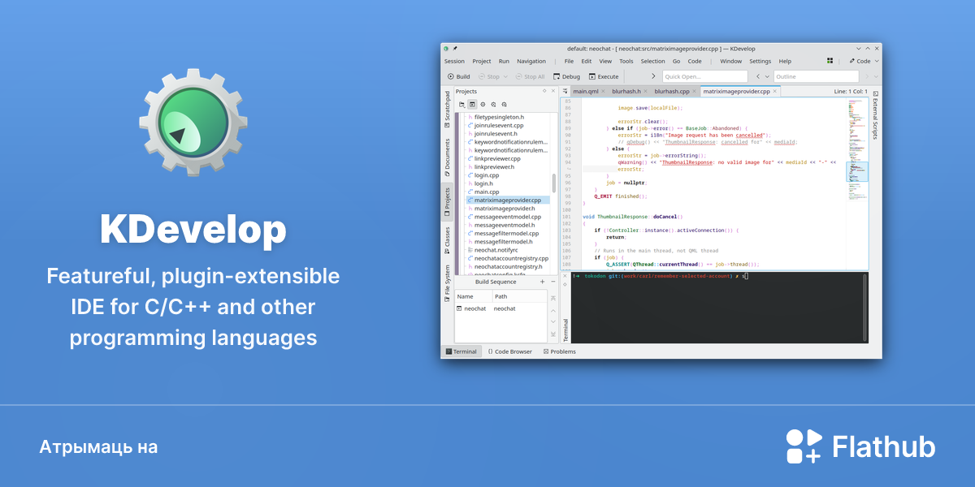
Task: Open the Help menu
Action: coord(785,61)
